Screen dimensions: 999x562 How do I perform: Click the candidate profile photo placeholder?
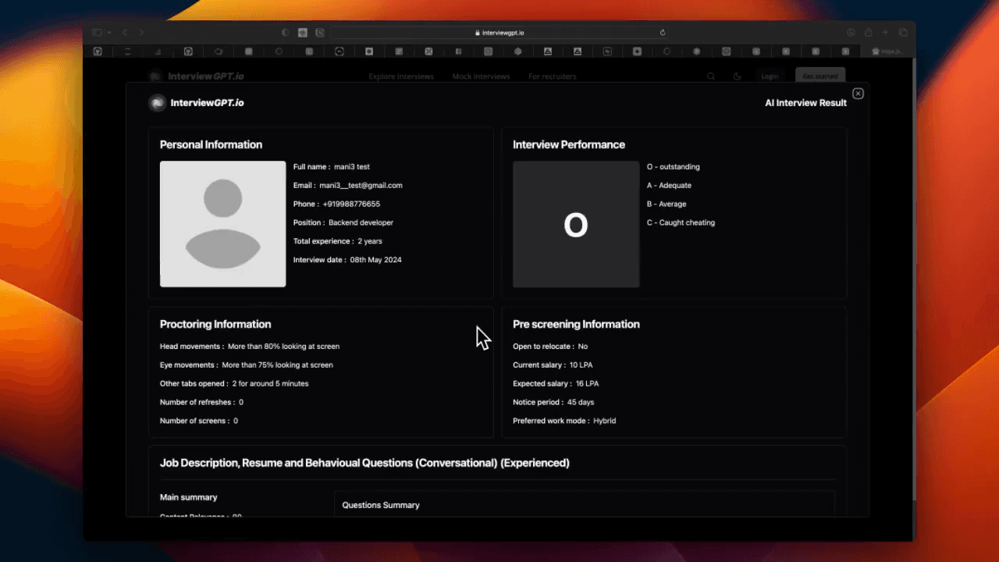coord(222,224)
